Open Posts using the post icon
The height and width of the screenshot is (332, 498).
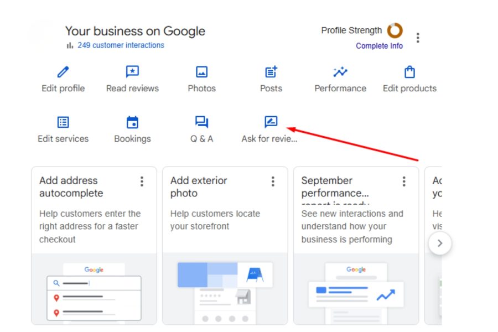pos(271,71)
